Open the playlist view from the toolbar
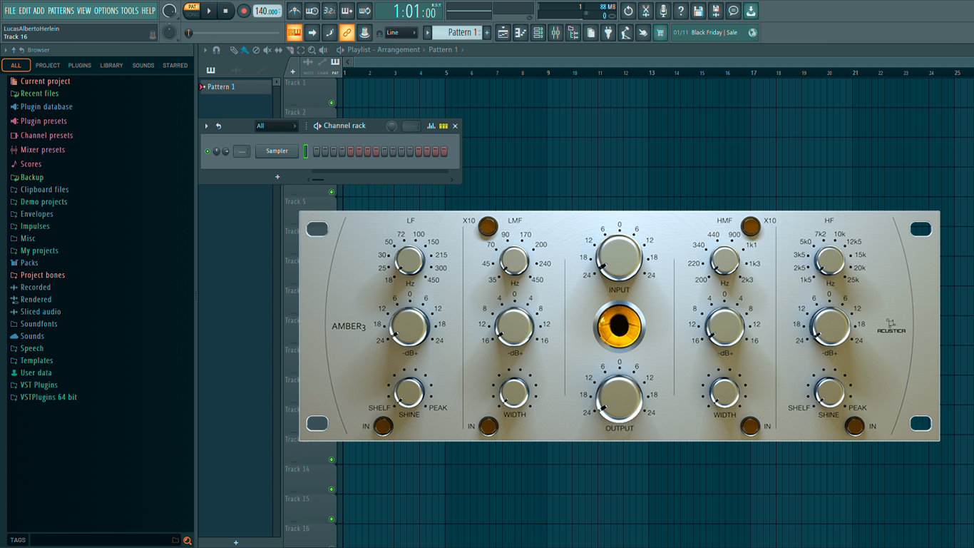The image size is (974, 548). 503,32
